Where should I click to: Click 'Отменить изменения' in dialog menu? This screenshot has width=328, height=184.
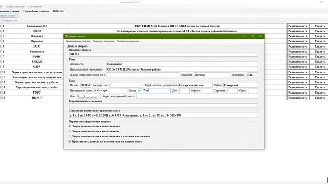(104, 41)
